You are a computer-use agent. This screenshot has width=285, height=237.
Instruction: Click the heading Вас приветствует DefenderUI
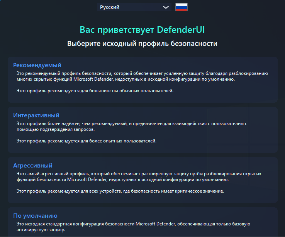[142, 30]
